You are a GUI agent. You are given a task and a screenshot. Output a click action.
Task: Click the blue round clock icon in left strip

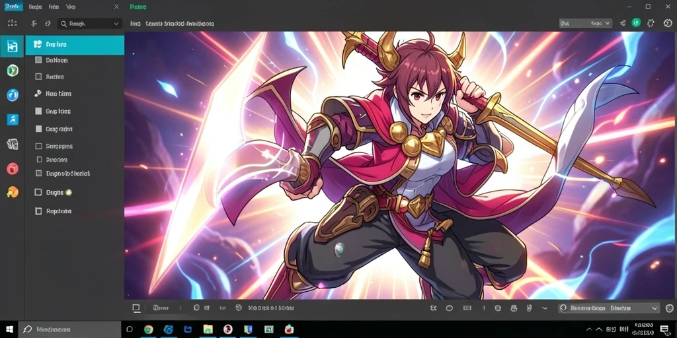coord(13,95)
